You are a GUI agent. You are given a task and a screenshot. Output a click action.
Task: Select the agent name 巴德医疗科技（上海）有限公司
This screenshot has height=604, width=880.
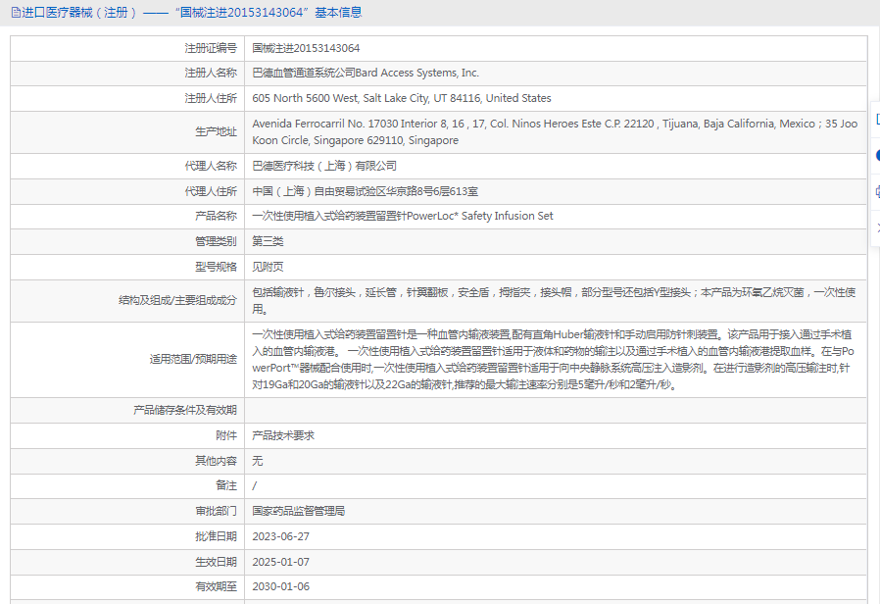324,166
